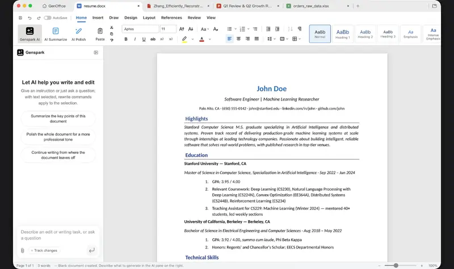454x269 pixels.
Task: Apply red font color
Action: click(202, 39)
